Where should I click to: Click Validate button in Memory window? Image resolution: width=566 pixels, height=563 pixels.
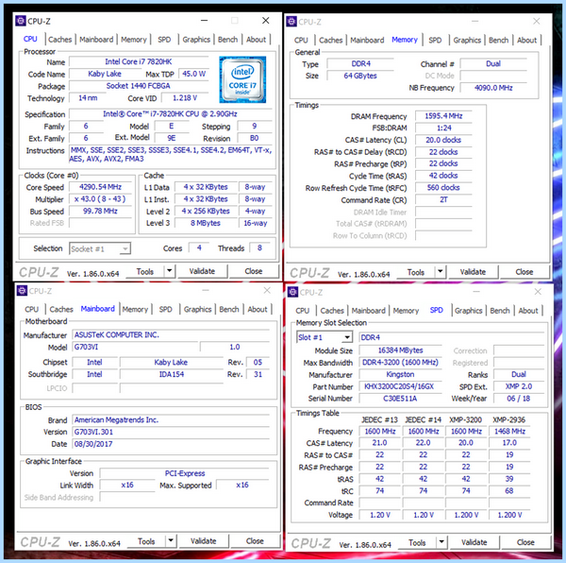[473, 272]
